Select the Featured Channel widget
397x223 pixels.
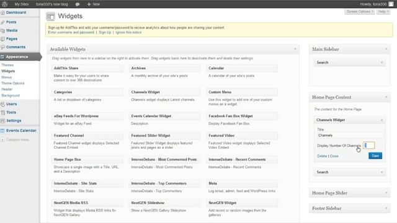point(87,136)
